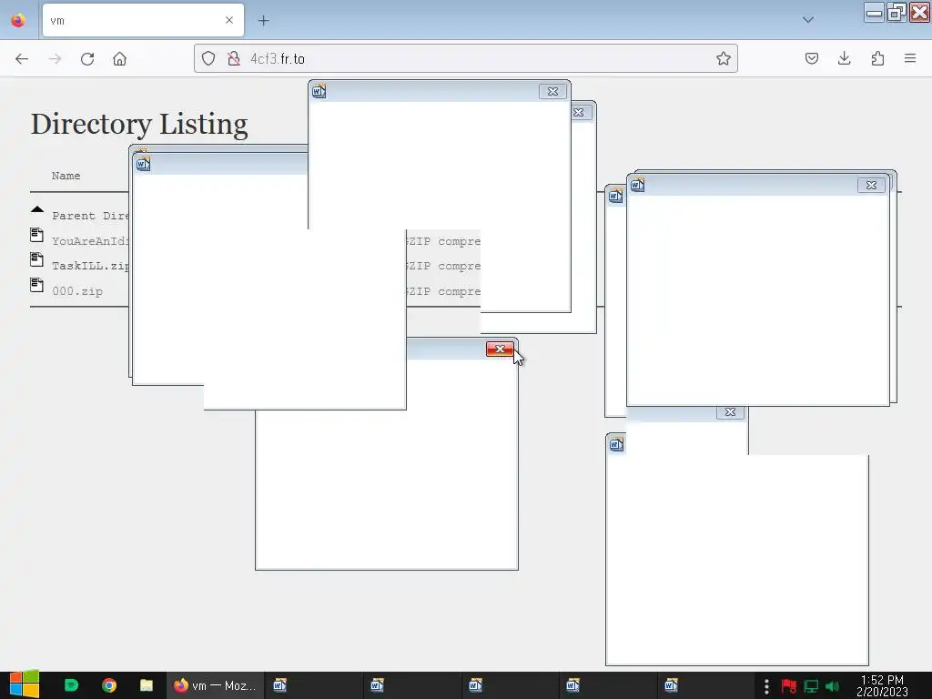Image resolution: width=932 pixels, height=699 pixels.
Task: Open the Save to Pocket icon
Action: coord(811,58)
